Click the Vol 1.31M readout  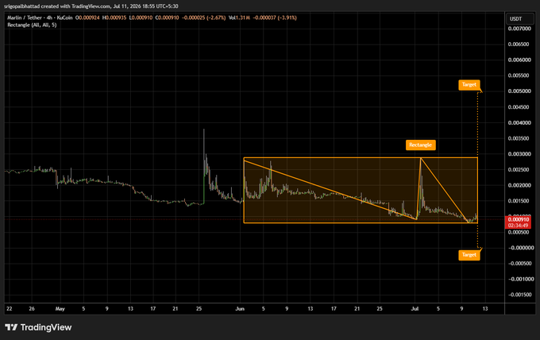[x=239, y=17]
